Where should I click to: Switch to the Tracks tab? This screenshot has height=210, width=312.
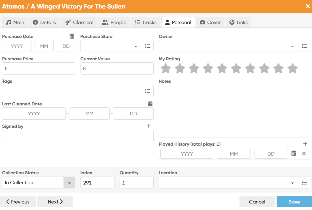146,22
